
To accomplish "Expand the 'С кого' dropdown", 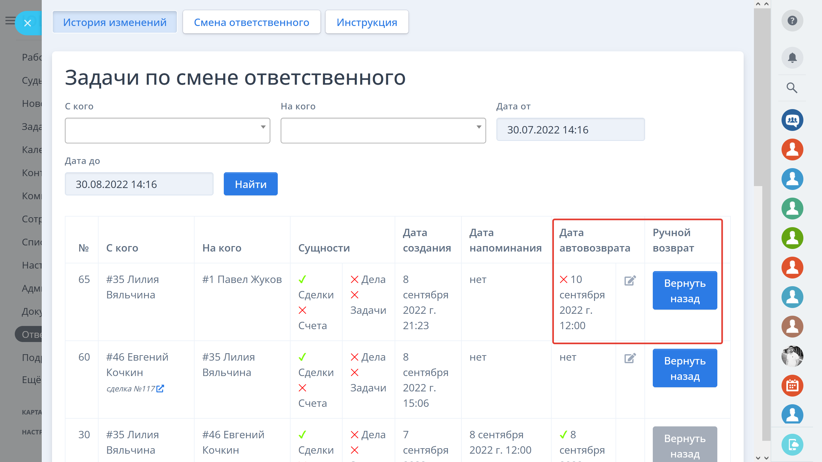I will [x=167, y=131].
